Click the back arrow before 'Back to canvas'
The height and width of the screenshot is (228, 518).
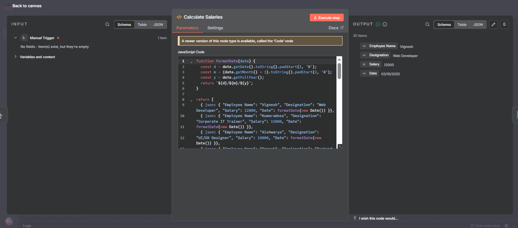[x=8, y=6]
